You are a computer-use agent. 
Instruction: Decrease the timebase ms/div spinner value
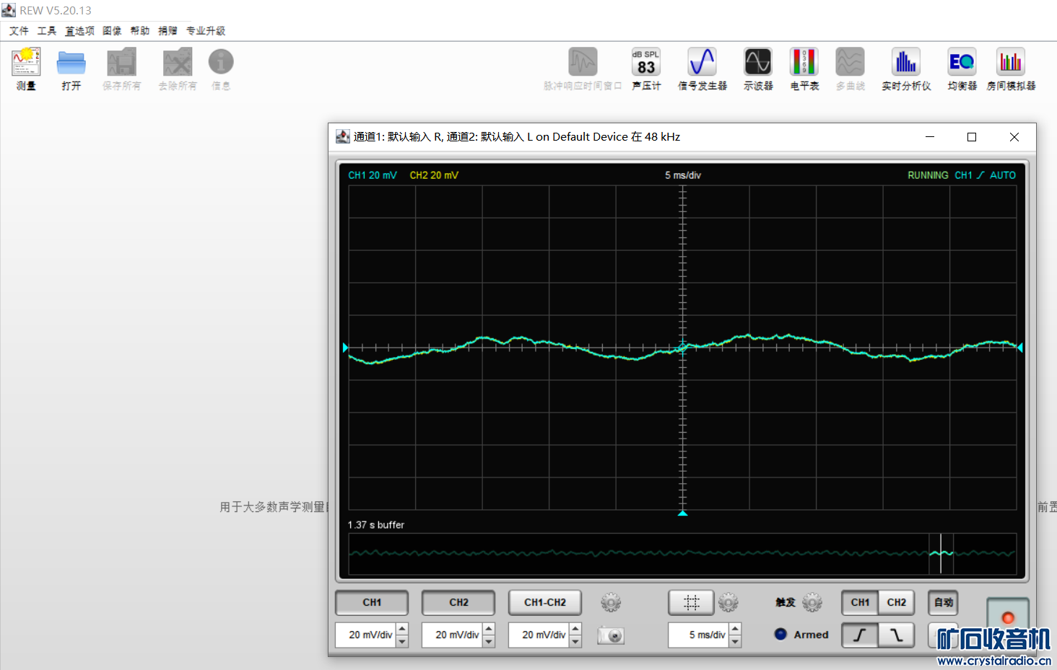[x=735, y=640]
